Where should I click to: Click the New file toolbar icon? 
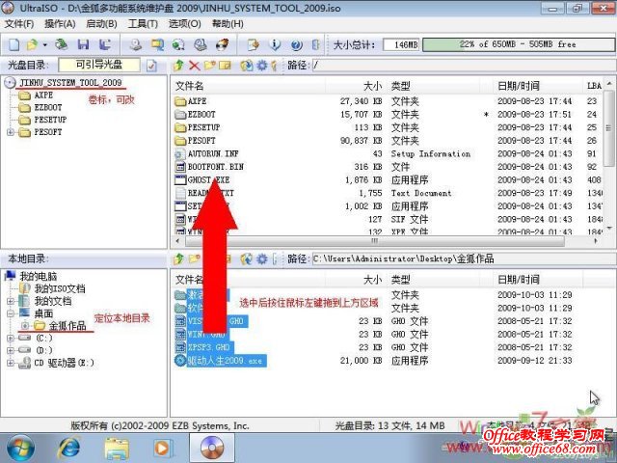[x=13, y=44]
